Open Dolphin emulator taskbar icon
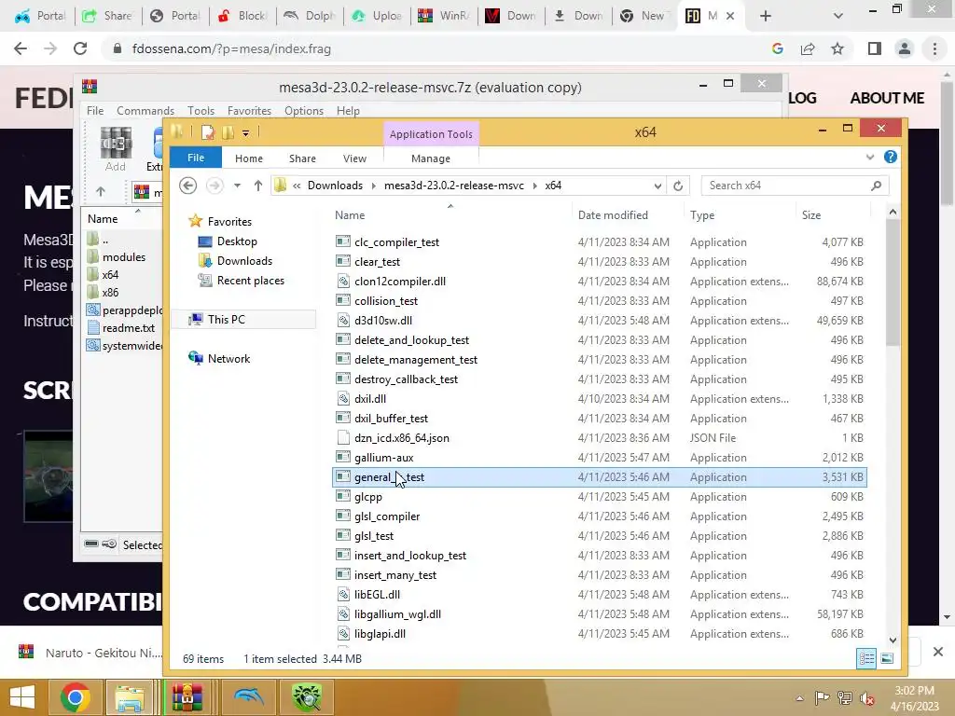Viewport: 955px width, 716px height. 248,697
